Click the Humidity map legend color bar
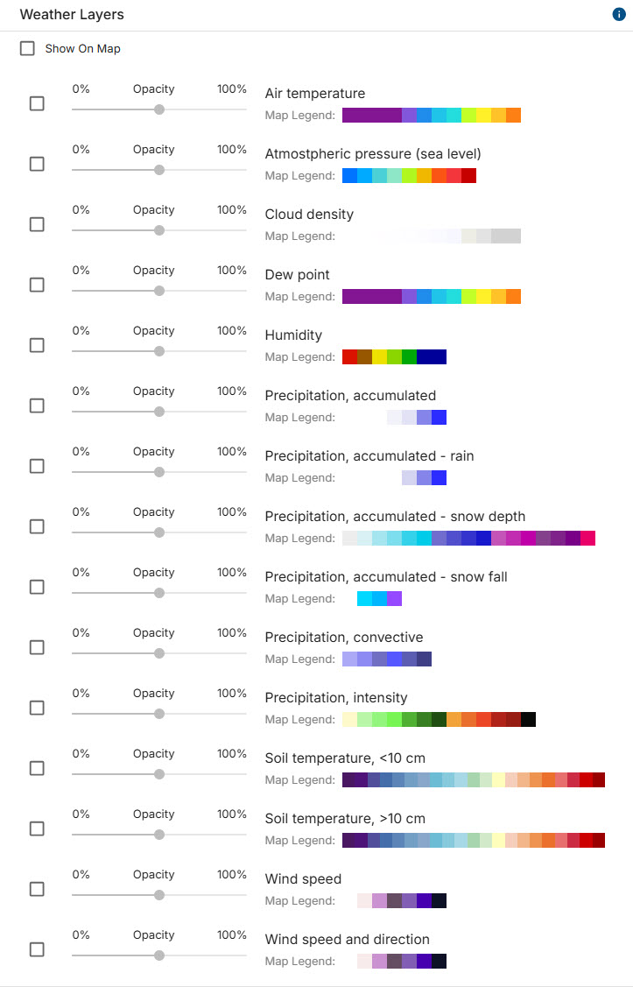The image size is (633, 987). 395,357
